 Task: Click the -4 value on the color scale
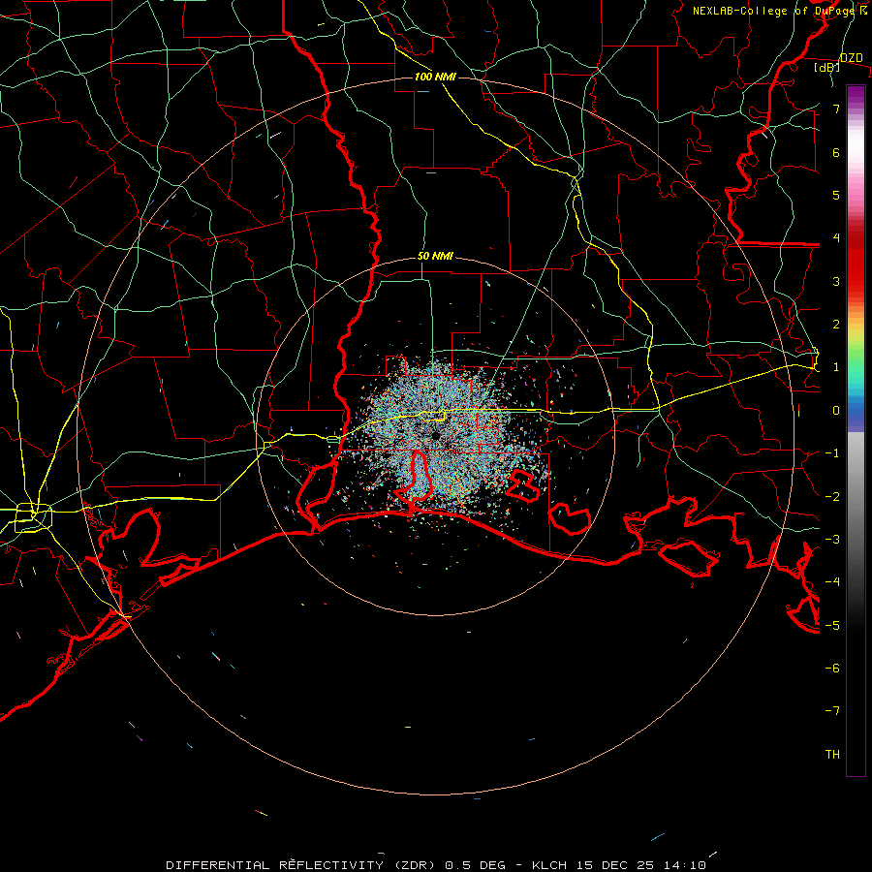832,582
